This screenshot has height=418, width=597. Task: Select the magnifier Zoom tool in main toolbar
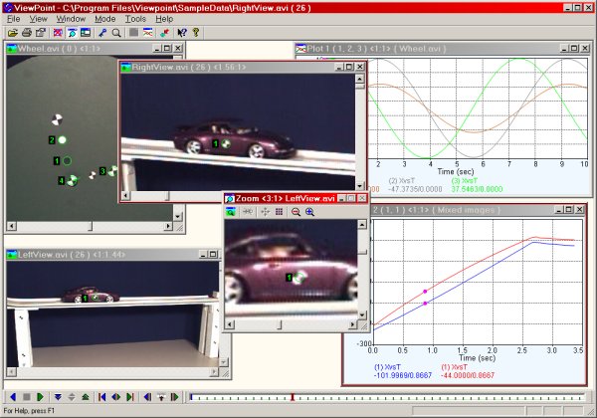pyautogui.click(x=117, y=33)
